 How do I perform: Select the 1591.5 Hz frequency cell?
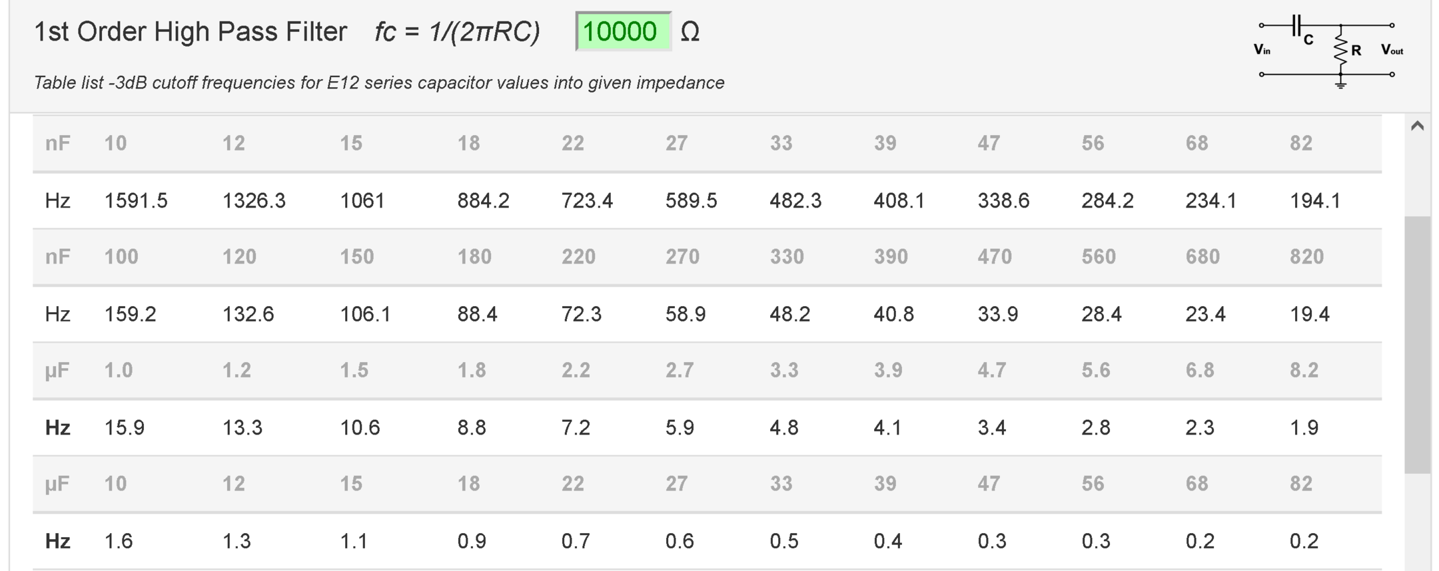click(x=136, y=200)
